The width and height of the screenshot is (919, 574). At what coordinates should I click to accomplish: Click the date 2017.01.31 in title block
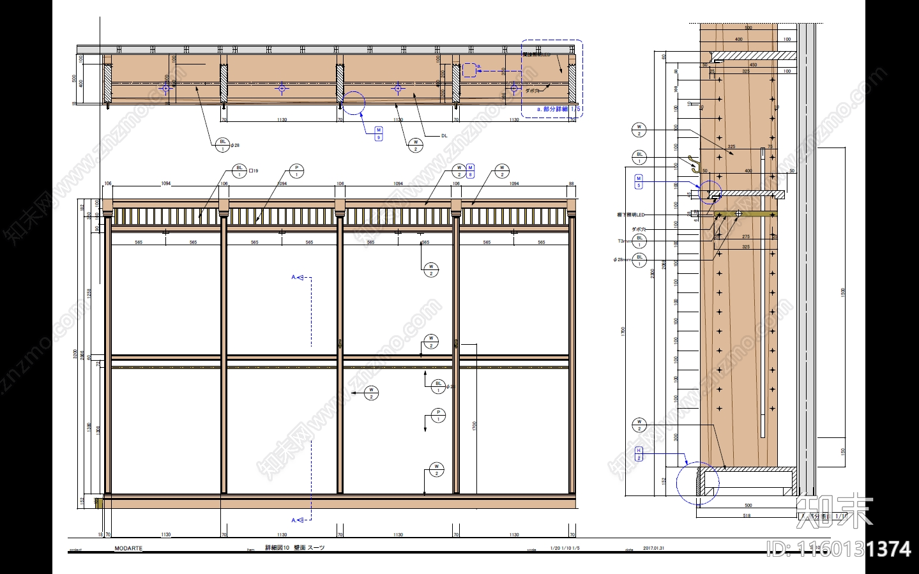pos(653,548)
